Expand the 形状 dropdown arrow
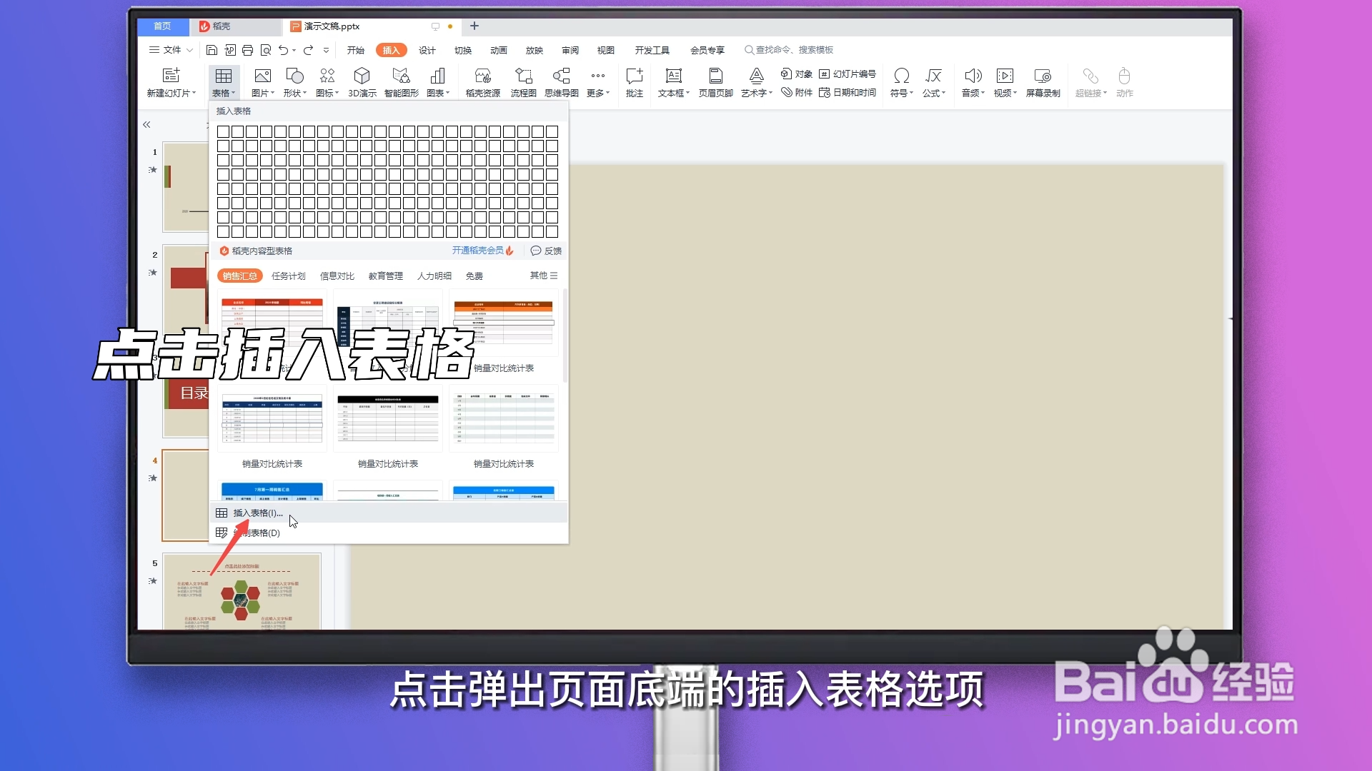The height and width of the screenshot is (771, 1372). 305,94
